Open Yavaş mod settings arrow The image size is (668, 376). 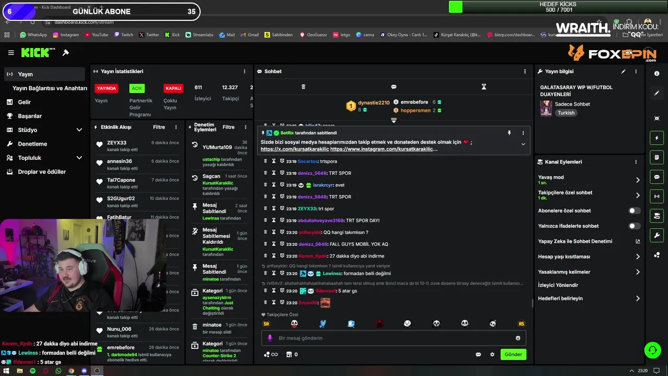[638, 180]
